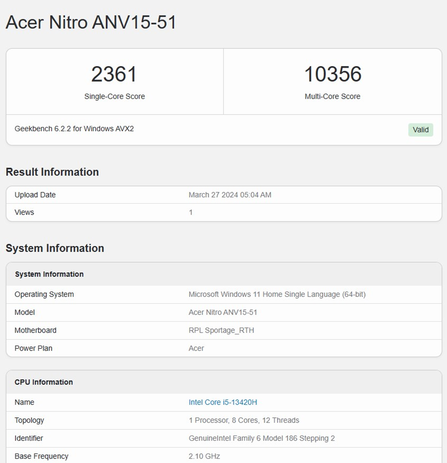
Task: Select the 10356 multi-core score value
Action: point(332,74)
